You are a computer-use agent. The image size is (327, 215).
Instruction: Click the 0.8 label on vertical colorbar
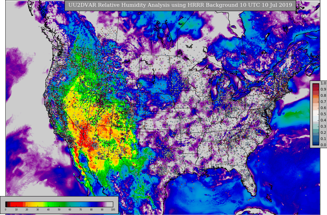(323, 96)
